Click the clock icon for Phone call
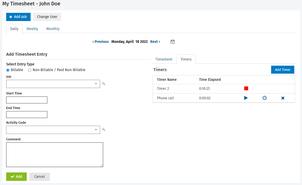The height and width of the screenshot is (185, 302). coord(265,98)
